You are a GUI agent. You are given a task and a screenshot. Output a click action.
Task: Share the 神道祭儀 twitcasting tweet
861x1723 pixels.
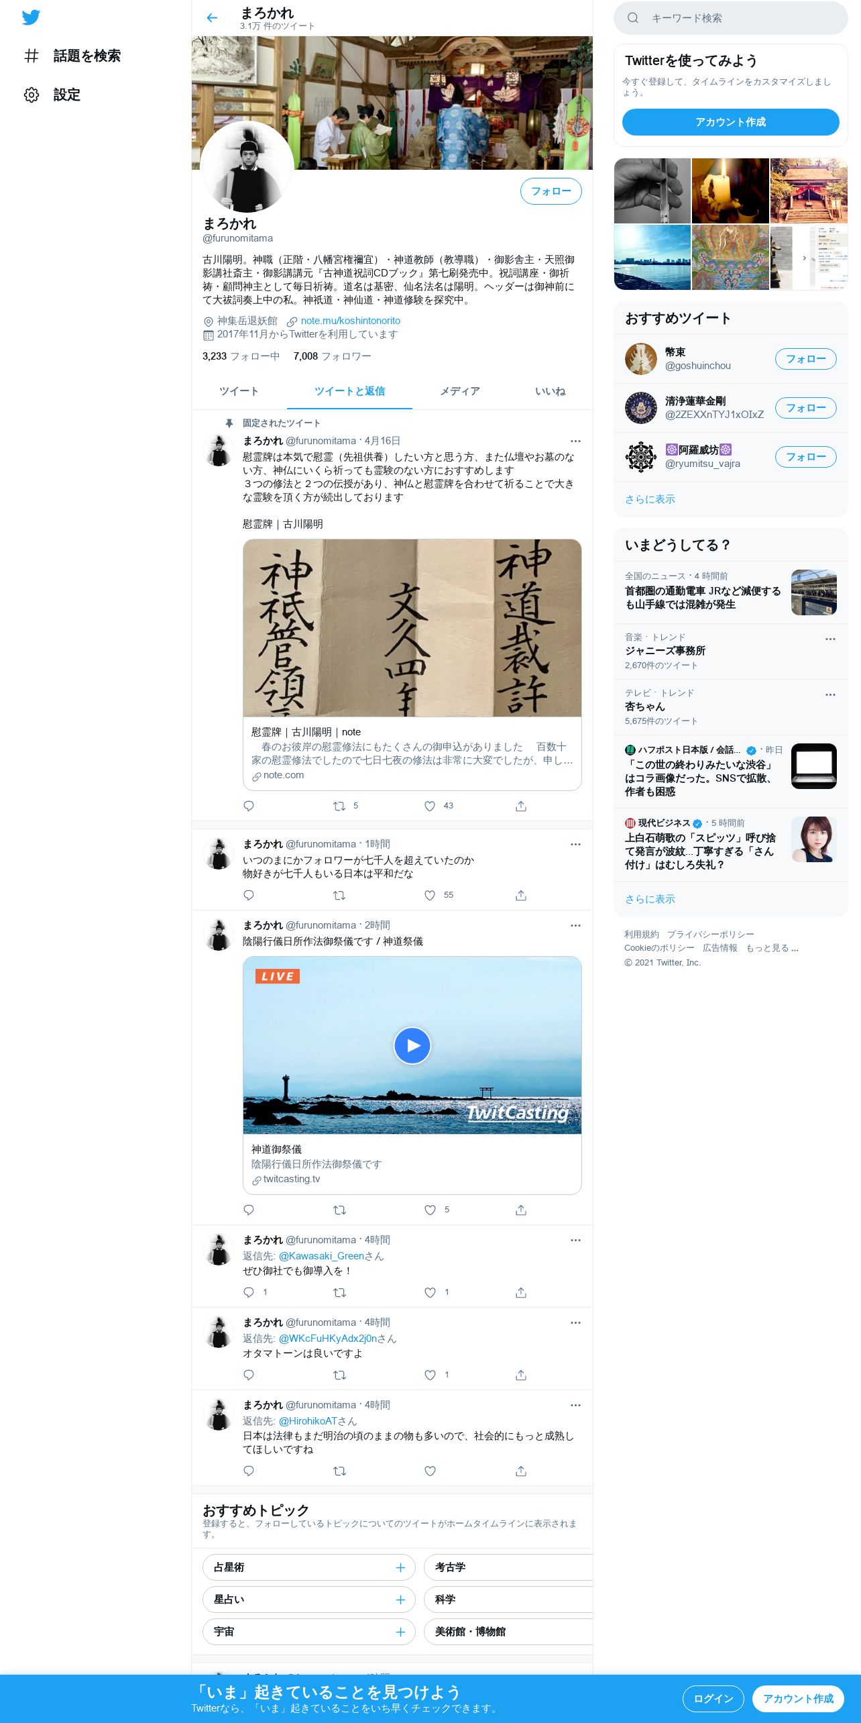click(x=521, y=1210)
